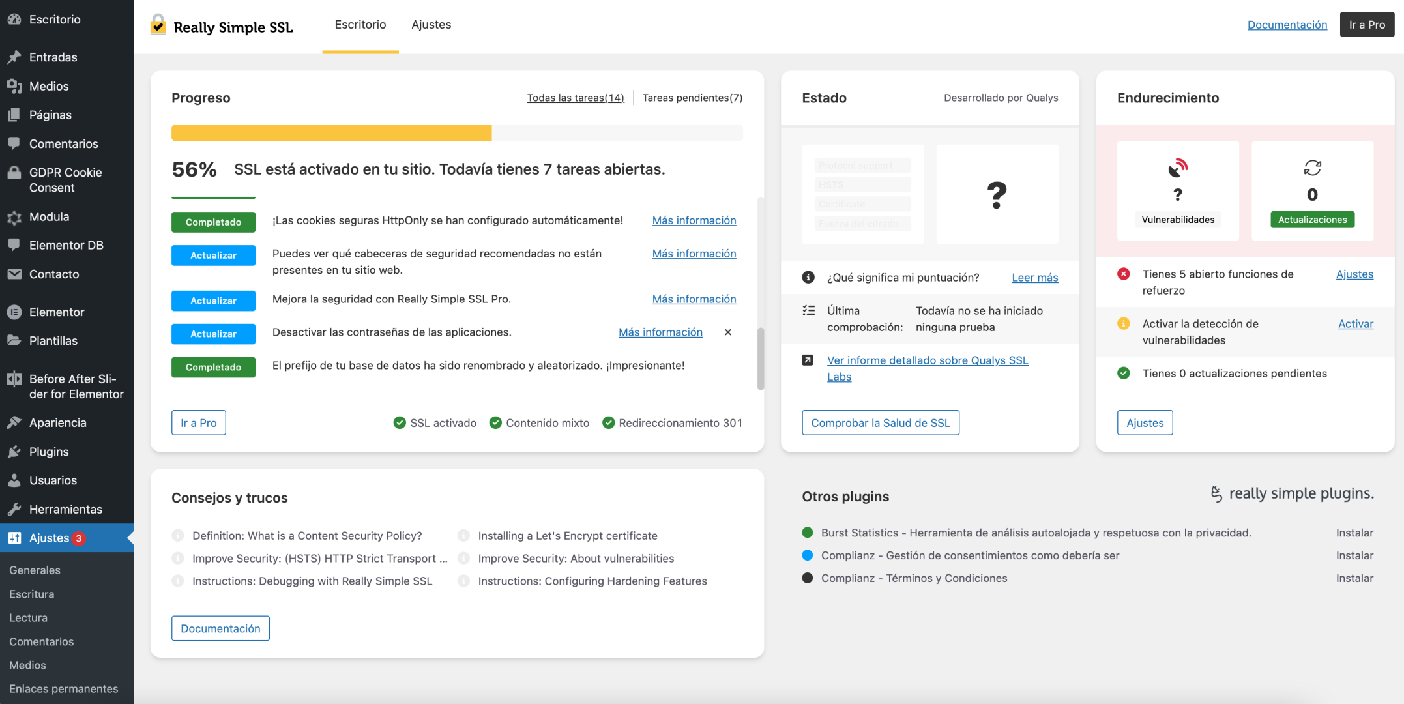Click the Plugins plug icon

14,452
